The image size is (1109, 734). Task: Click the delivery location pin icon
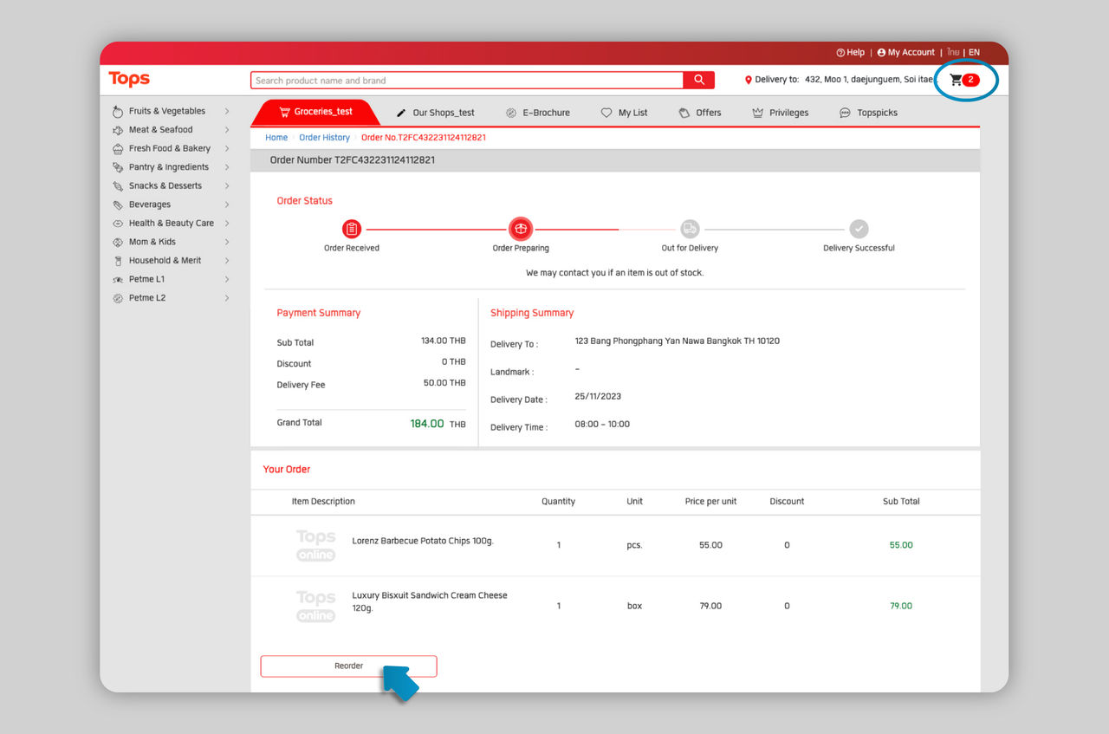[749, 80]
